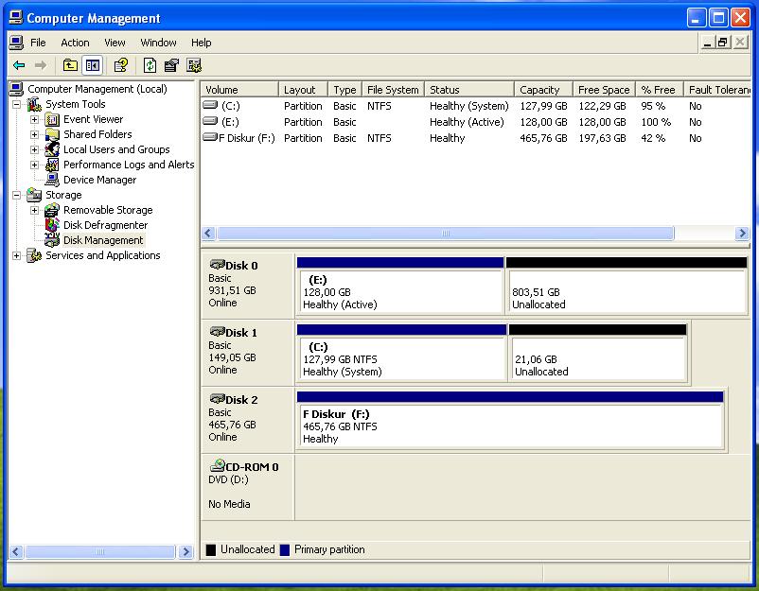Viewport: 759px width, 591px height.
Task: Open the Action menu
Action: (75, 43)
